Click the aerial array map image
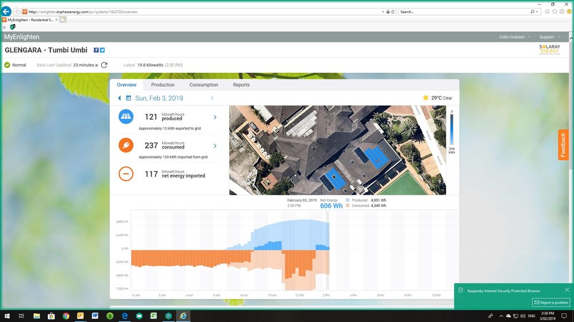This screenshot has height=322, width=574. [x=337, y=150]
